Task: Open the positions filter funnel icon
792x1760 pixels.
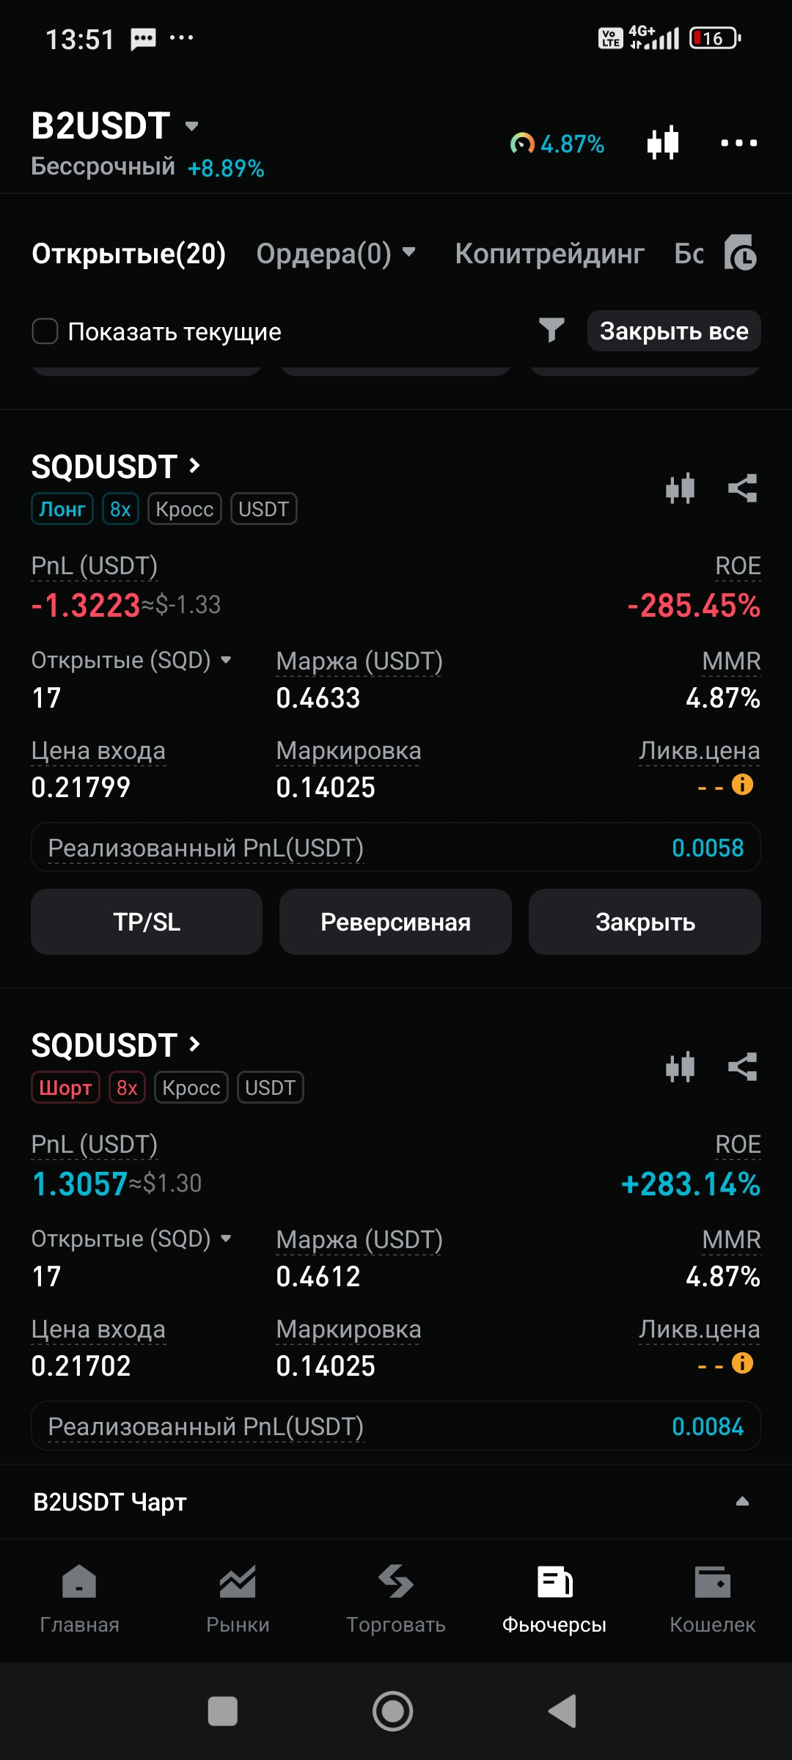Action: click(x=551, y=331)
